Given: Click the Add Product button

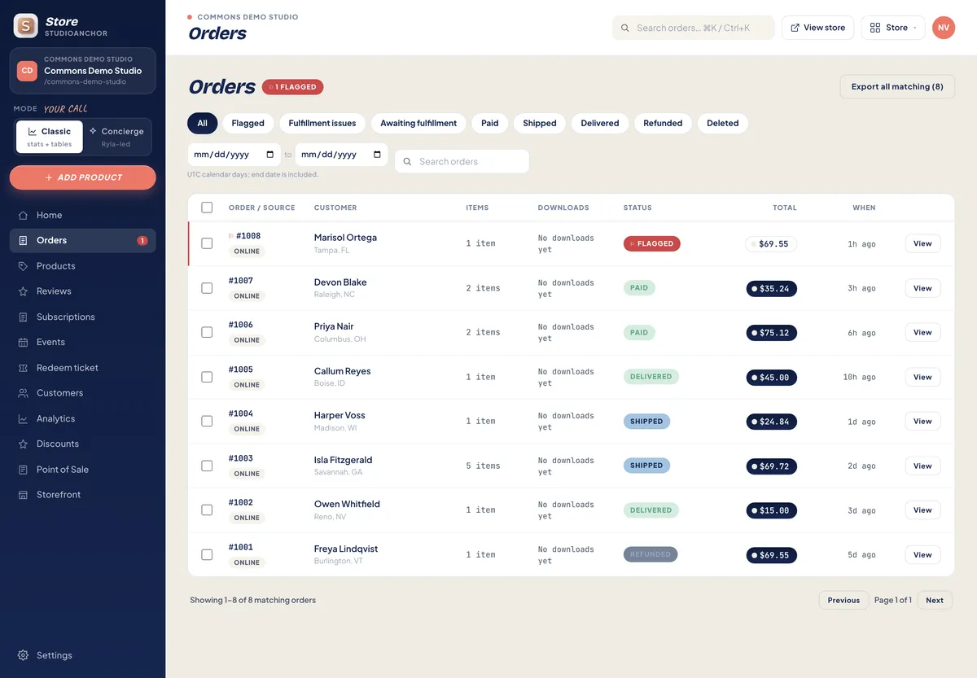Looking at the screenshot, I should tap(83, 177).
